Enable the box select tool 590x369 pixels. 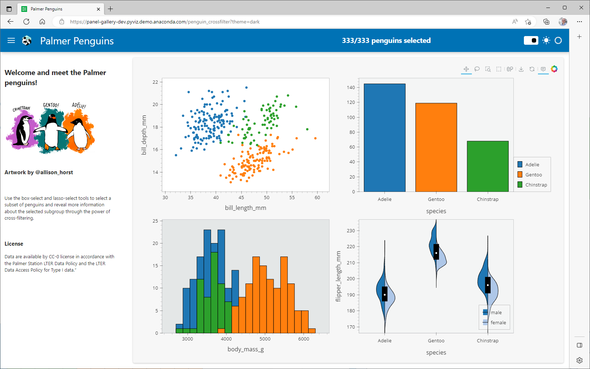point(499,69)
